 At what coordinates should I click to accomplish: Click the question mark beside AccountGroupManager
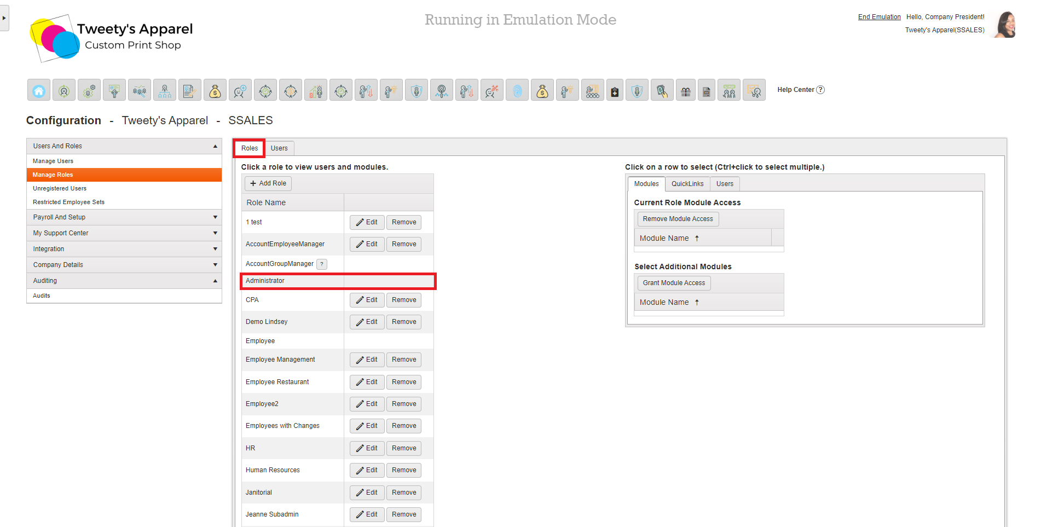point(322,264)
